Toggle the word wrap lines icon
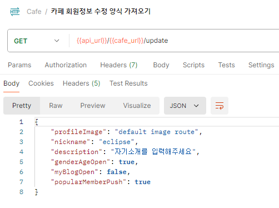This screenshot has width=279, height=208. [x=220, y=106]
